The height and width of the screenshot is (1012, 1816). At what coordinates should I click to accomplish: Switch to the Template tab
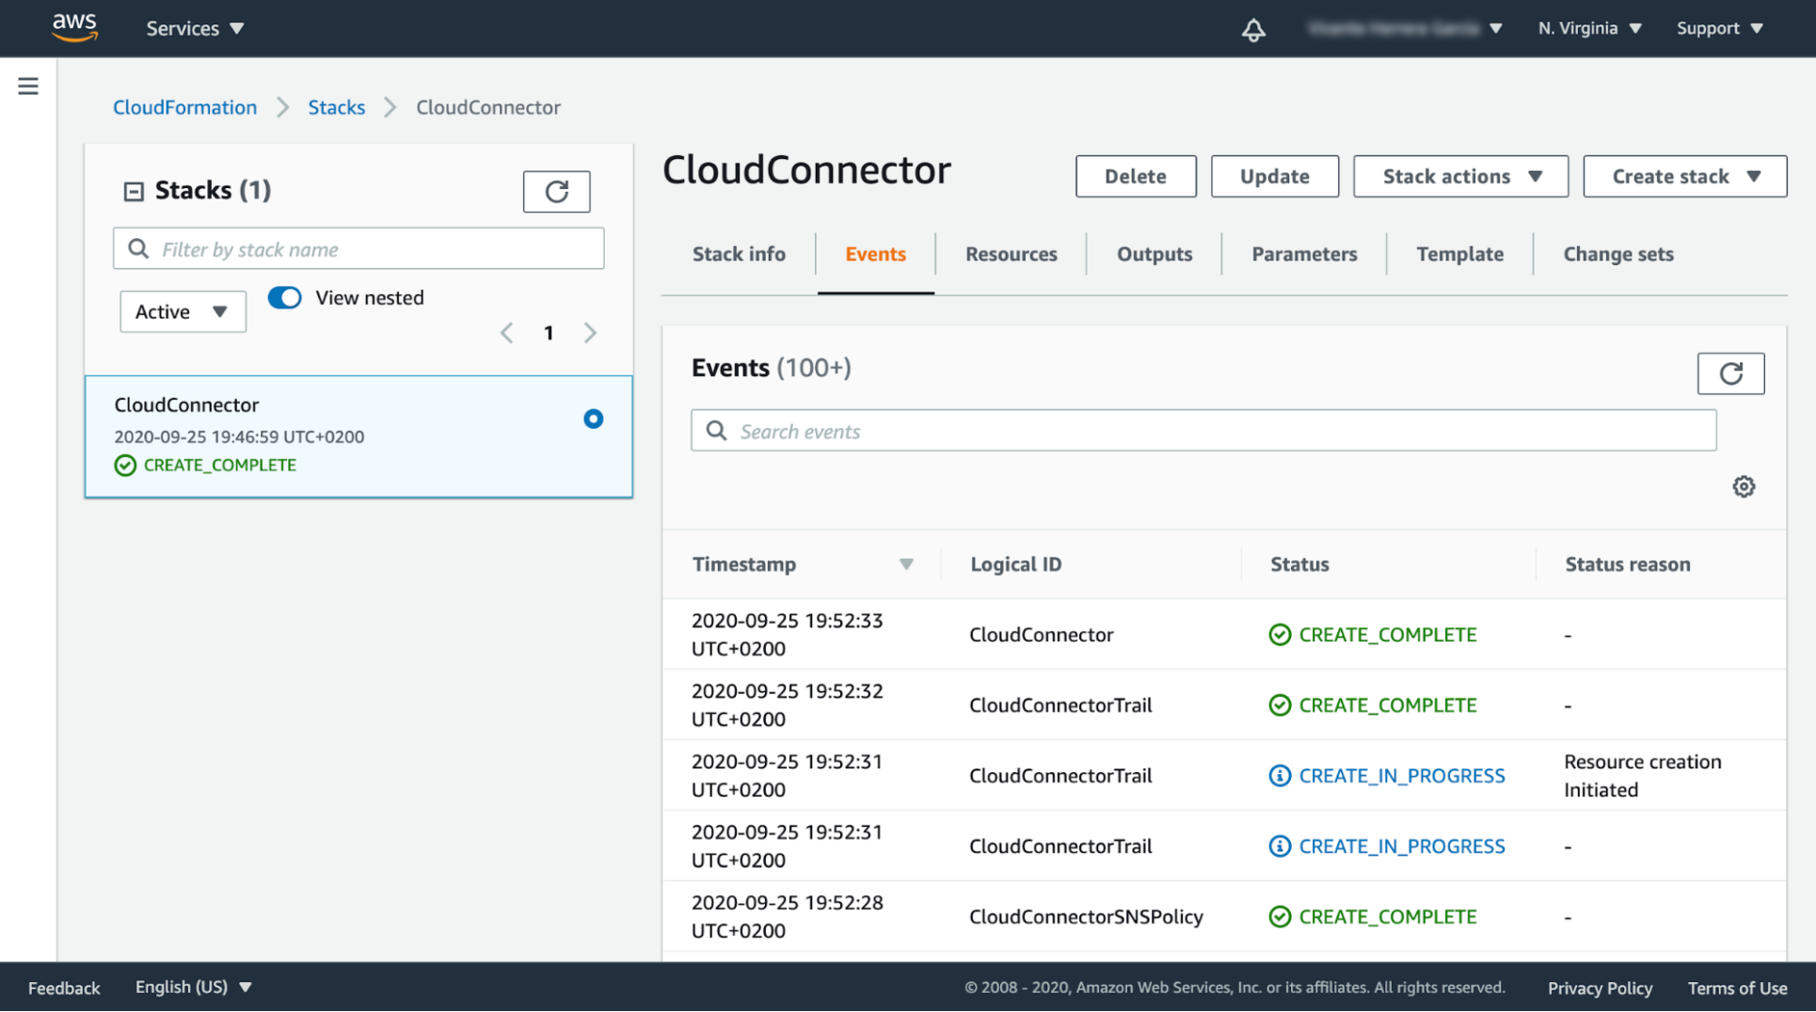(1459, 254)
